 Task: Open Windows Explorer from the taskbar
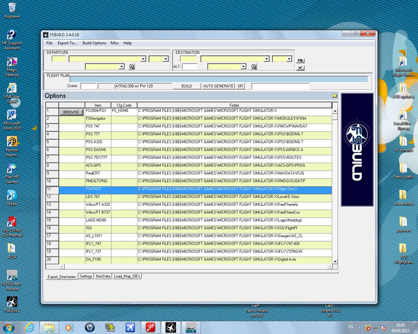(x=49, y=327)
